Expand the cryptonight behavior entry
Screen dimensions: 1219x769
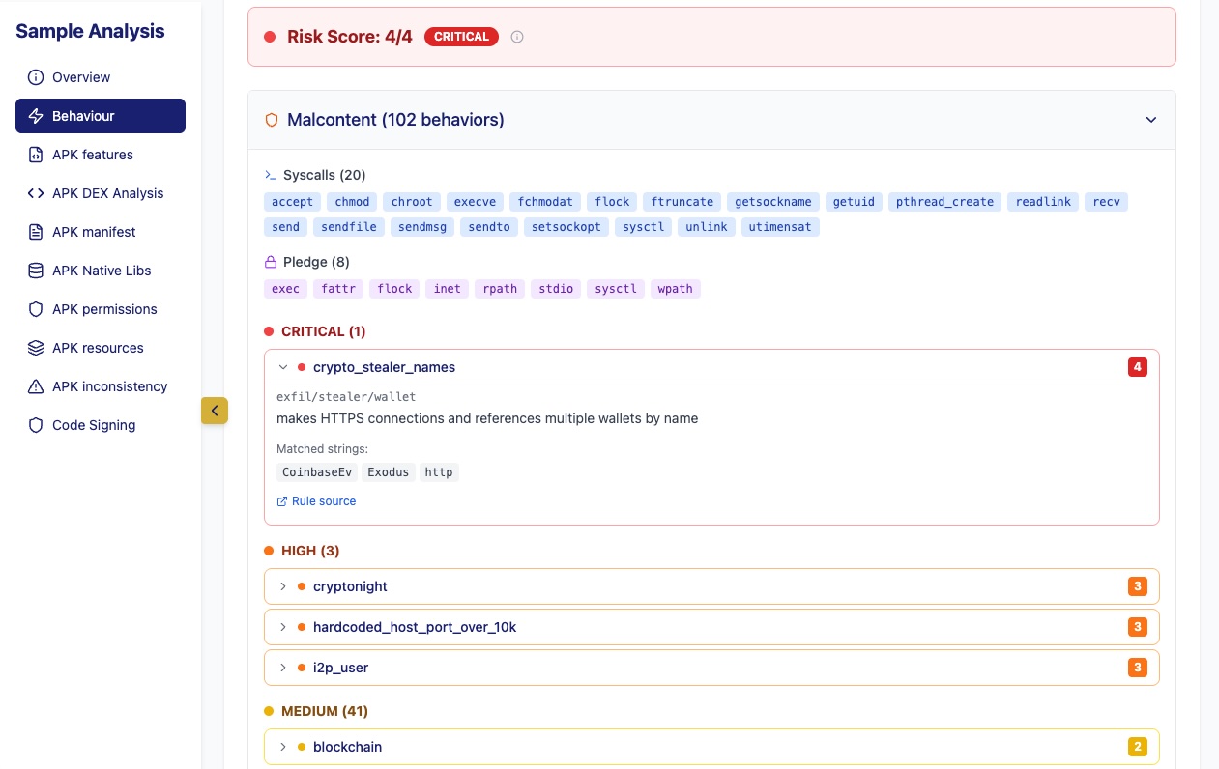[283, 586]
